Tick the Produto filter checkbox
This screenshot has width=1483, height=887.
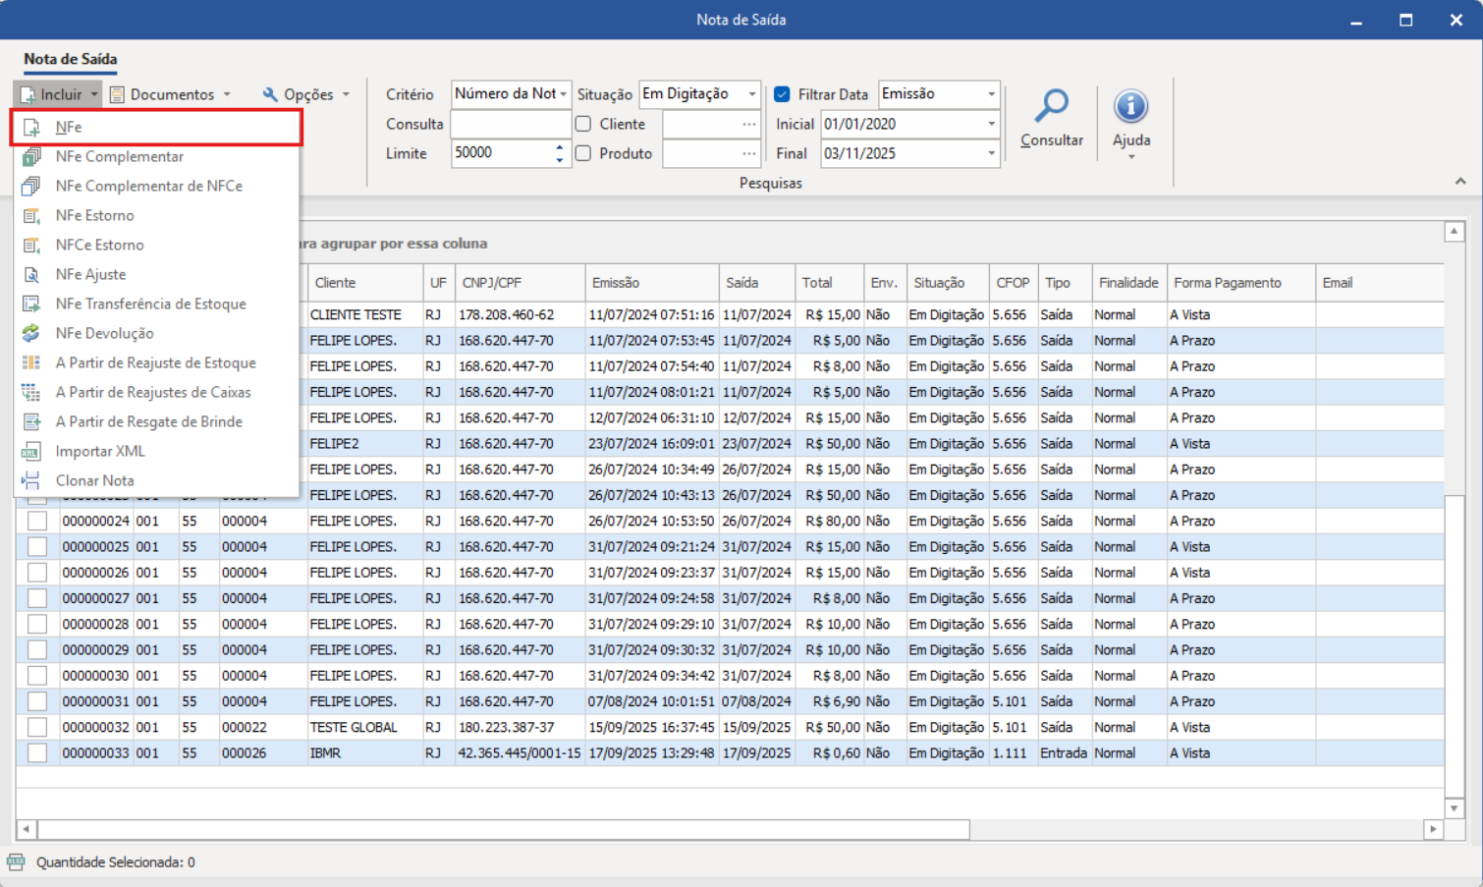tap(583, 153)
